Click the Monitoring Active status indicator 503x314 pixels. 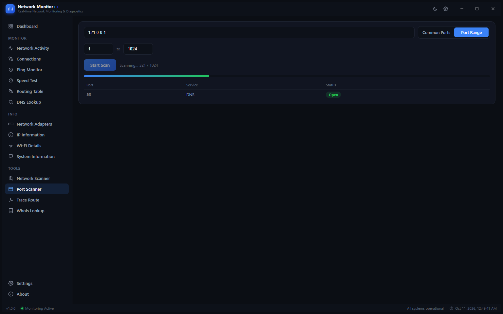tap(37, 308)
